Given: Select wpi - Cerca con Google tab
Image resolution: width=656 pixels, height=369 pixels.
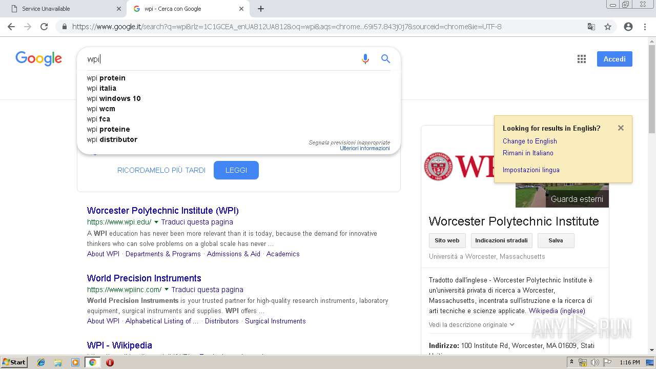Looking at the screenshot, I should click(188, 9).
